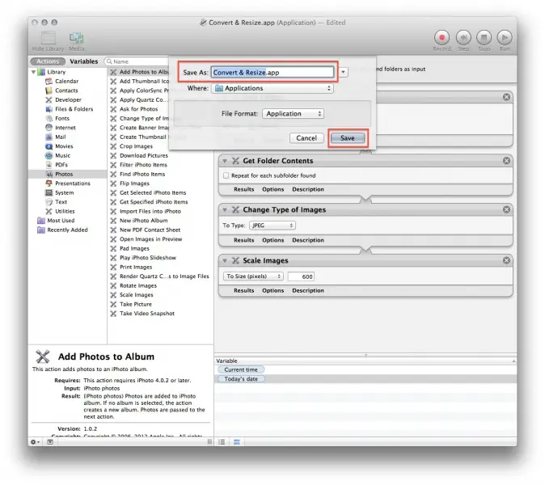Viewport: 545px width, 485px height.
Task: Switch to the Variables tab
Action: [84, 61]
